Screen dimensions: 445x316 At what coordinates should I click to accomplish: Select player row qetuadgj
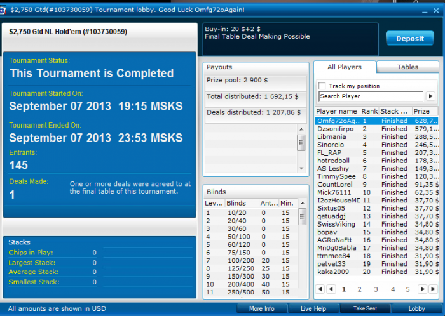[376, 216]
